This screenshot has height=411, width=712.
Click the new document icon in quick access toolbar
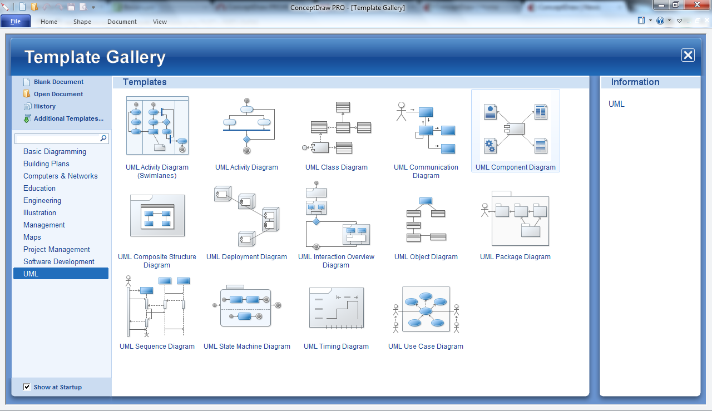(22, 7)
